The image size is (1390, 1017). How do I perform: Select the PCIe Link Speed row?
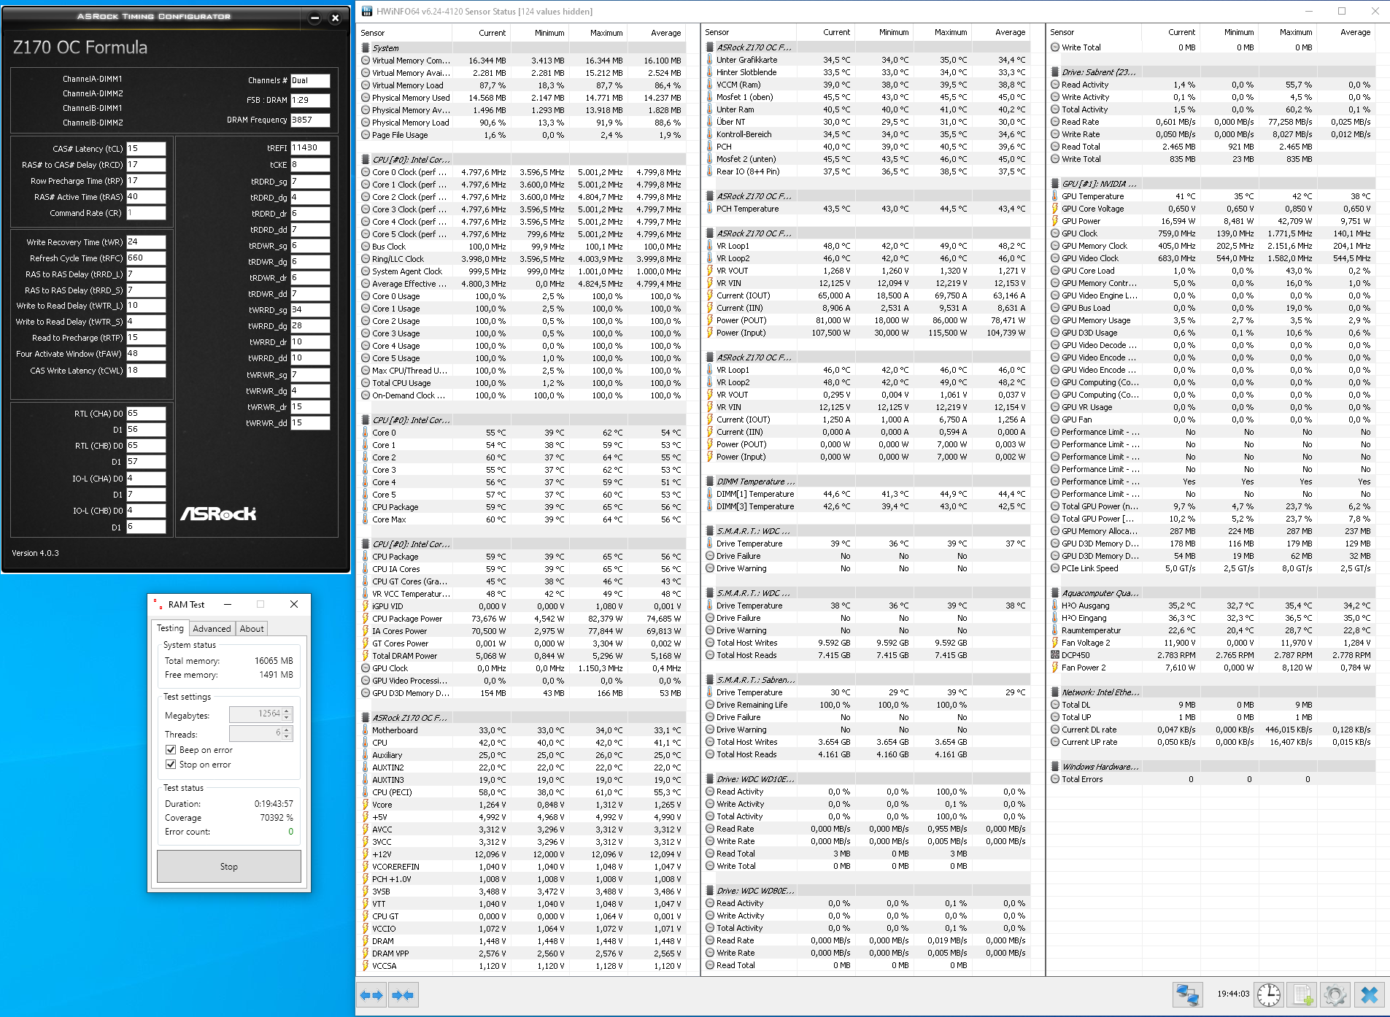[1212, 568]
